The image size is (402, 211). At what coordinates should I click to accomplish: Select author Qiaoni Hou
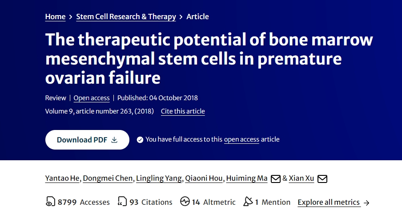coord(205,179)
